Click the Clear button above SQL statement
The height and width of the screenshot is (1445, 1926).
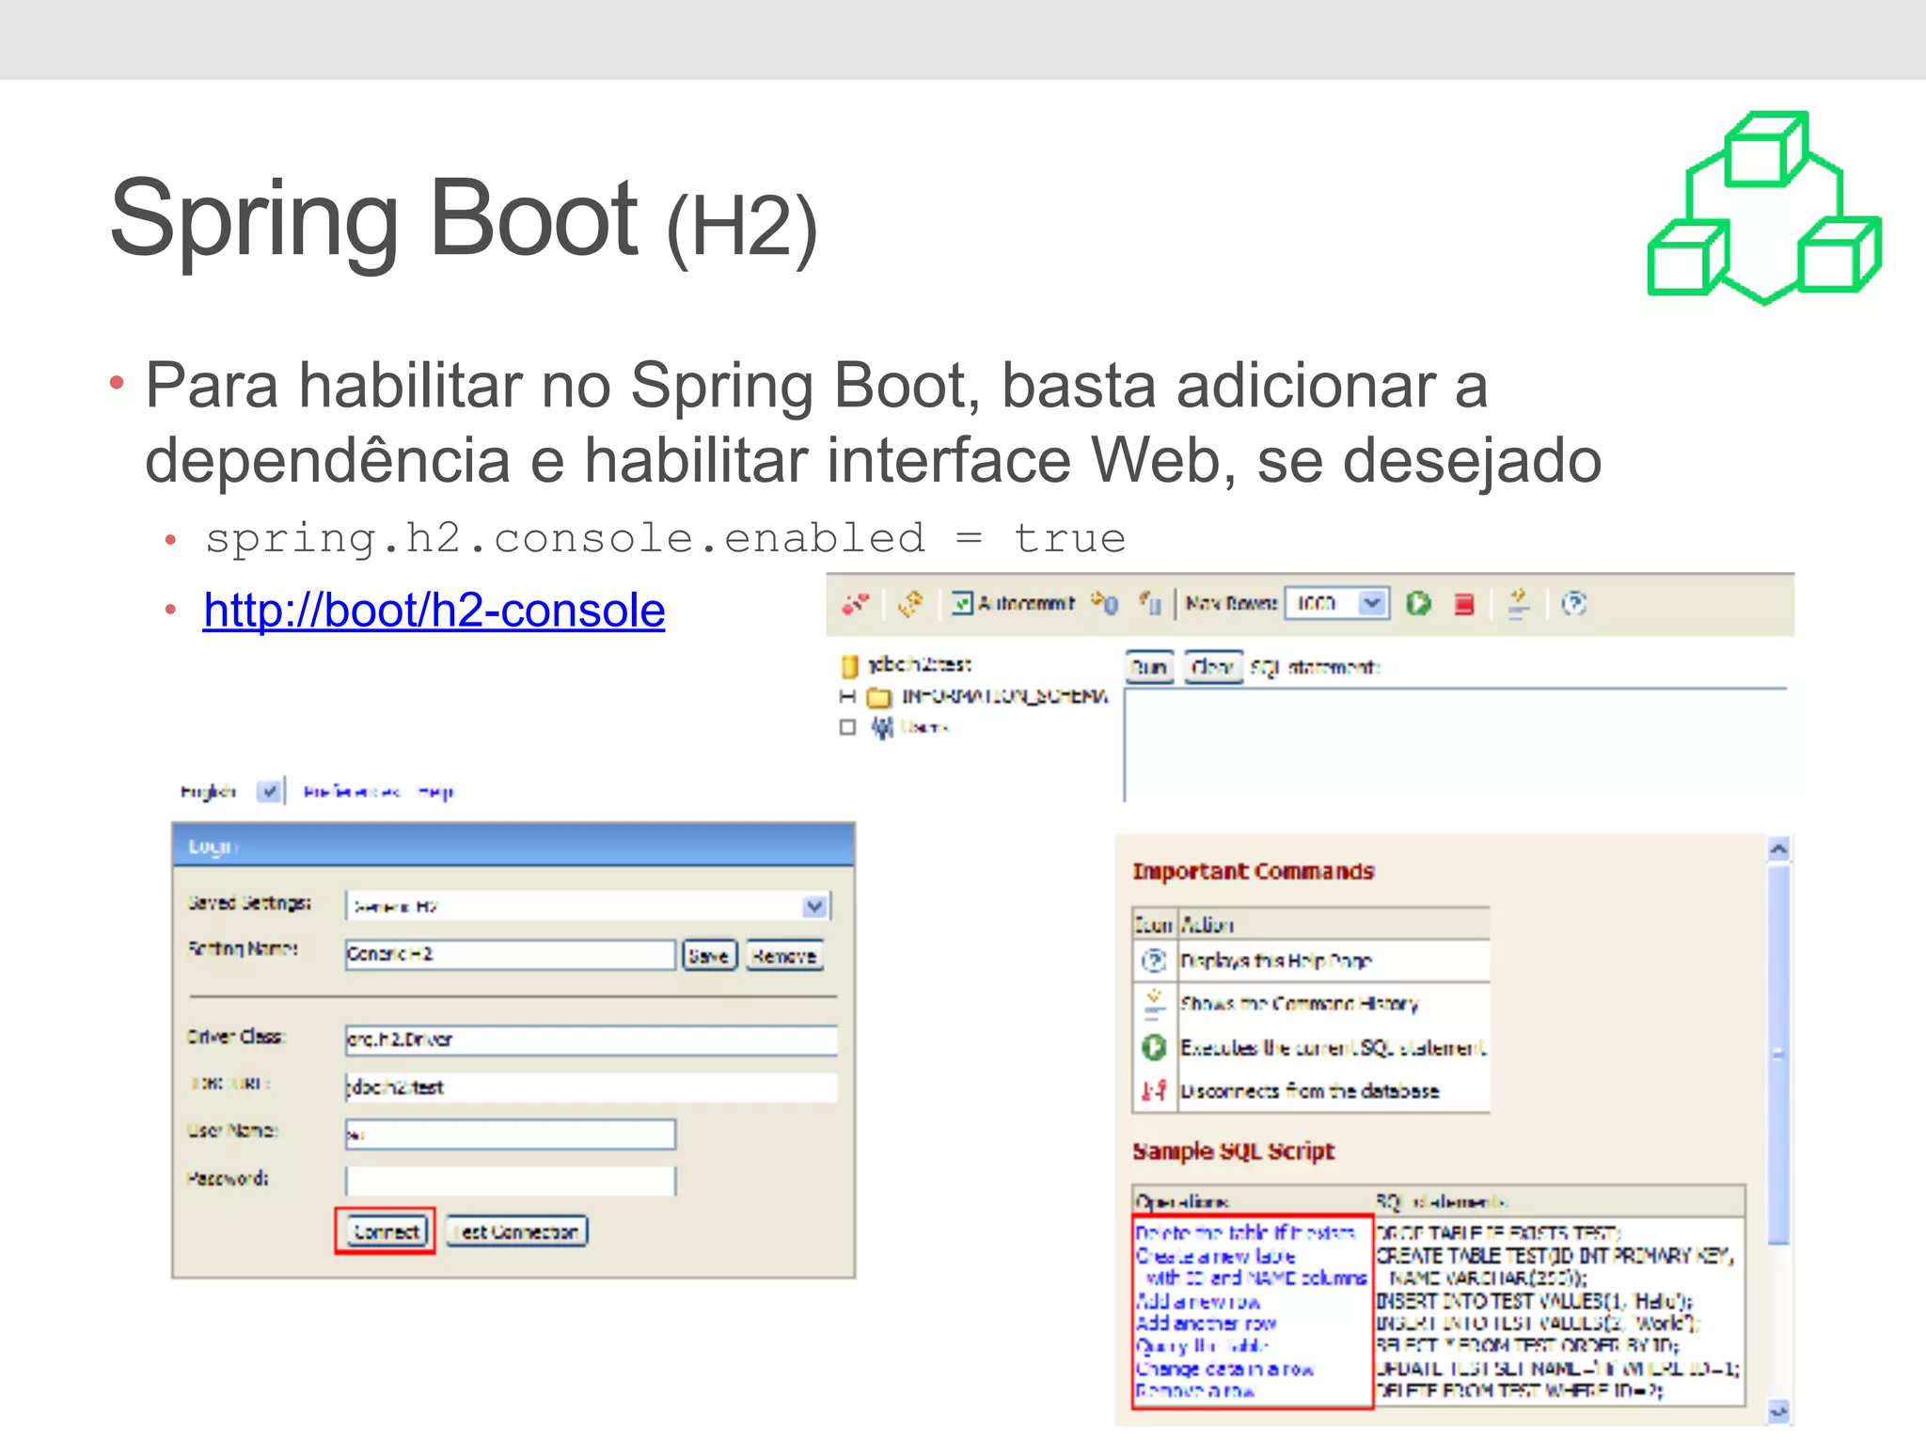[1213, 667]
